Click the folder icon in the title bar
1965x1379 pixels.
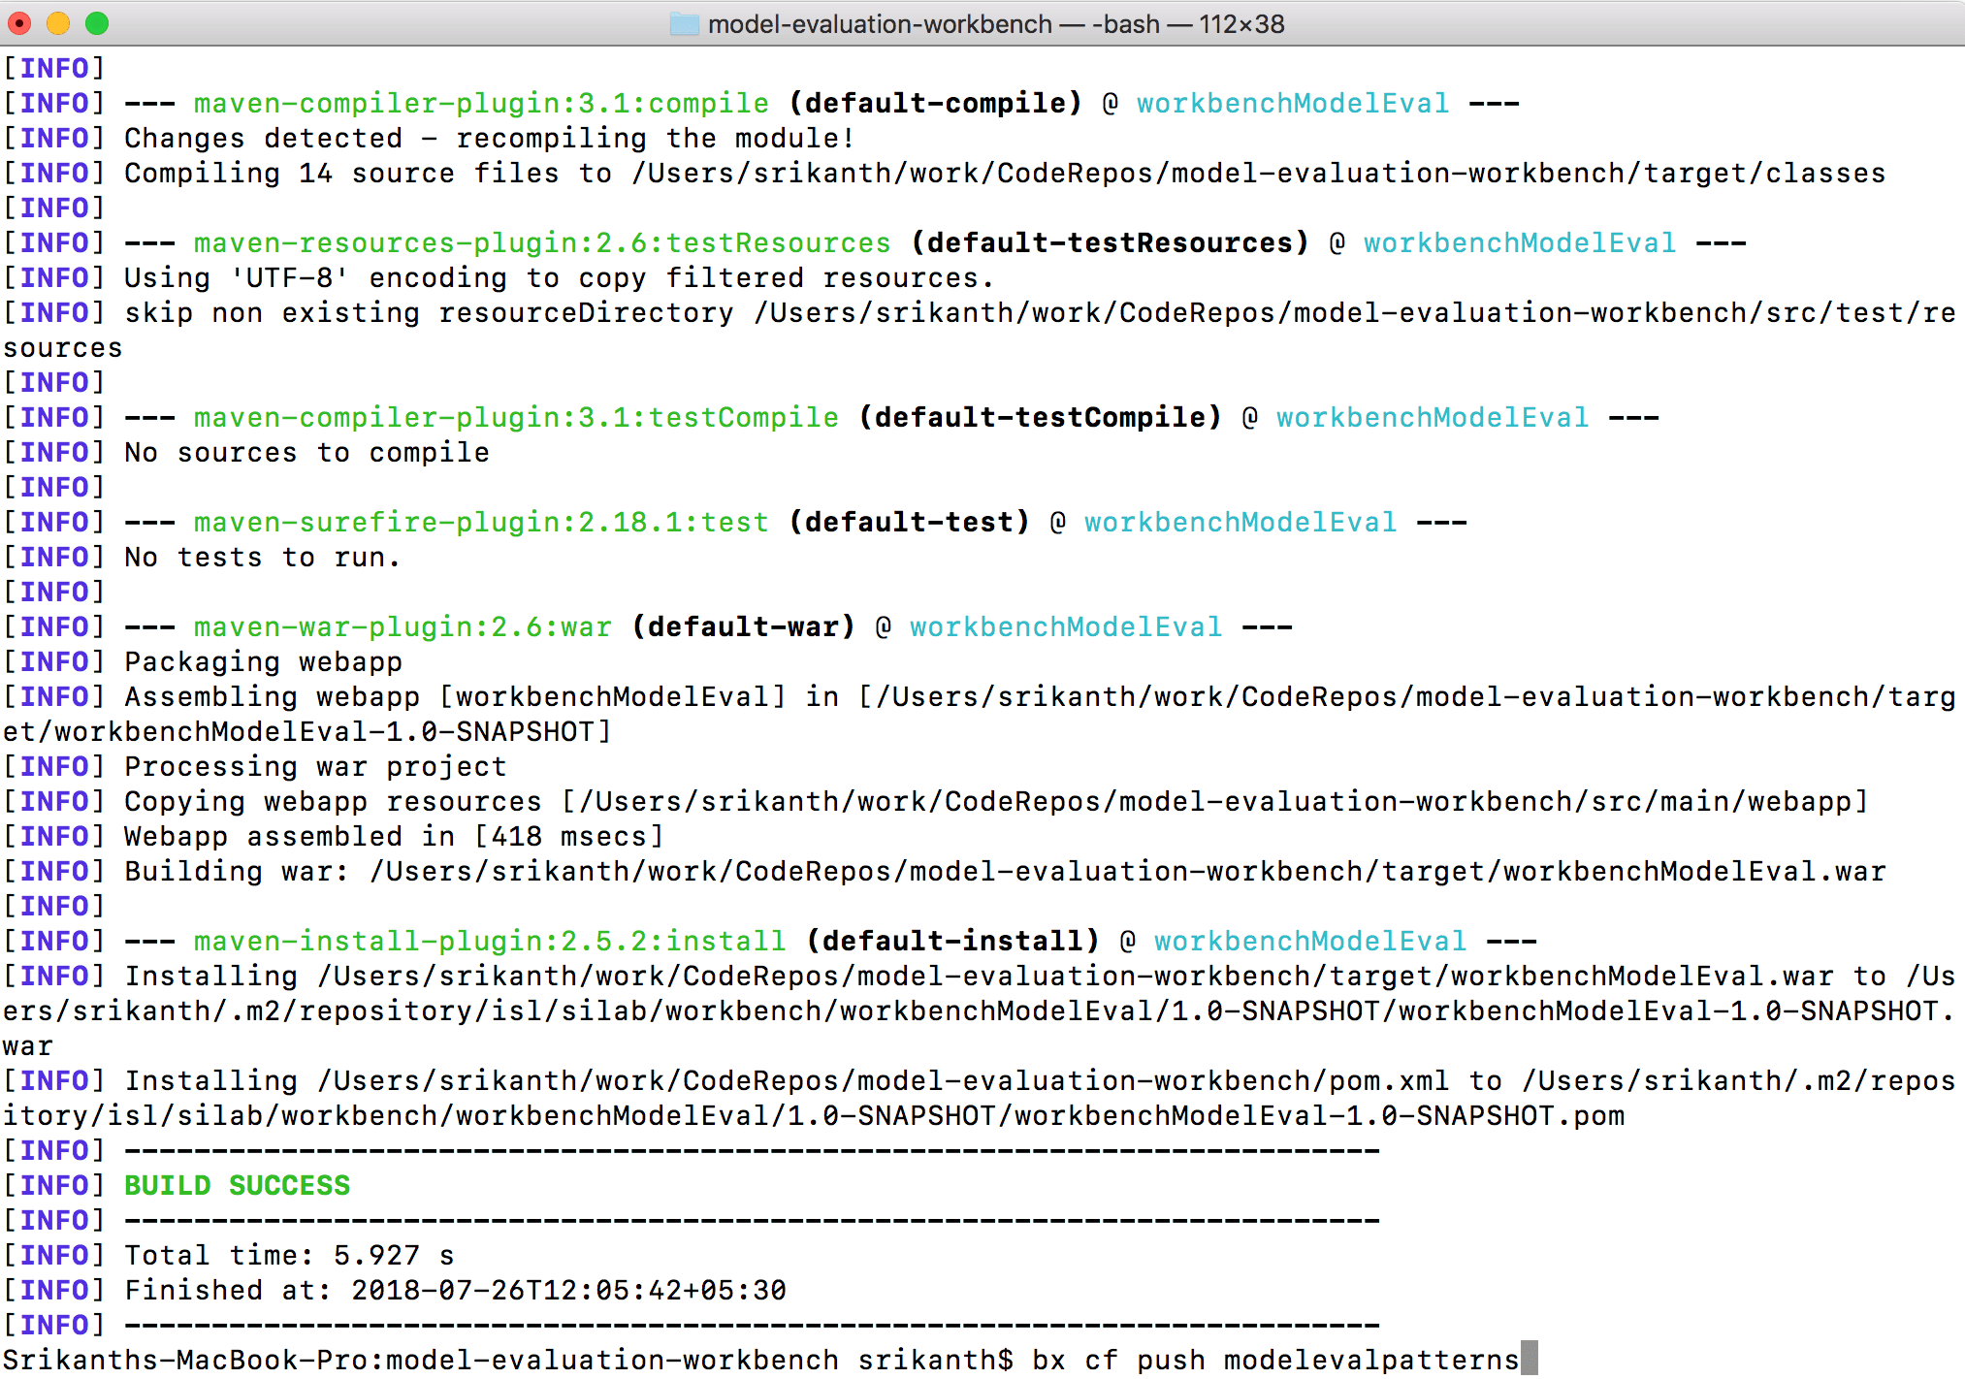684,23
